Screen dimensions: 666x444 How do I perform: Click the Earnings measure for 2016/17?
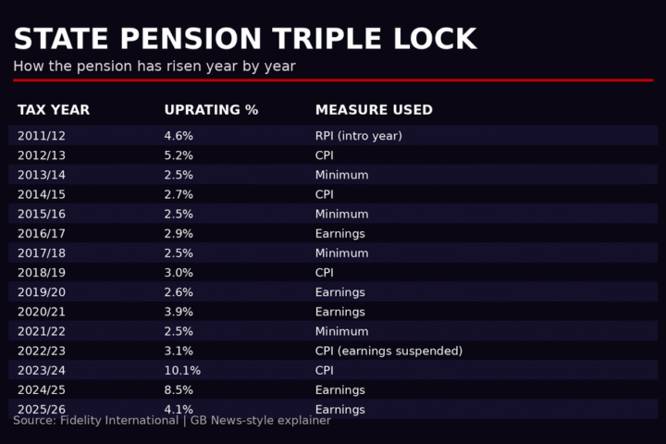(x=339, y=234)
